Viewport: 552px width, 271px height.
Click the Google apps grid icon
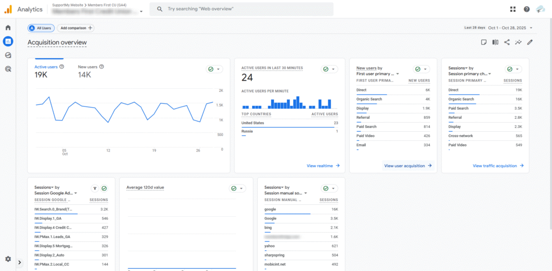tap(512, 9)
